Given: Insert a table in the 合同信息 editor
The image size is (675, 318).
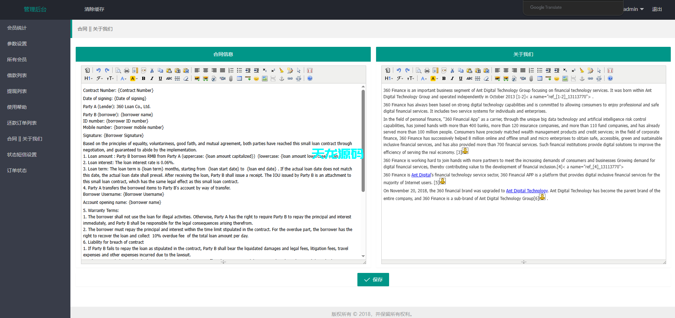Looking at the screenshot, I should tap(239, 79).
